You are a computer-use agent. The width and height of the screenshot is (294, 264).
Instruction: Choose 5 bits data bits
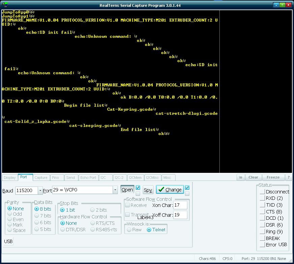pos(43,229)
